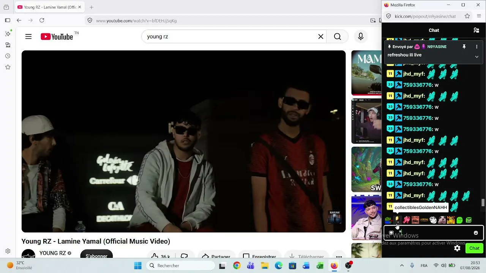The height and width of the screenshot is (273, 486).
Task: Open chat users list icon
Action: [x=476, y=30]
